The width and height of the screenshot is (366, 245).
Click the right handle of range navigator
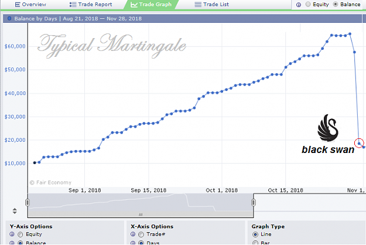click(x=254, y=202)
